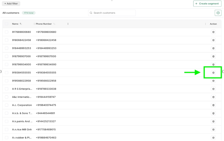Toggle the select-all header checkbox
Image resolution: width=224 pixels, height=141 pixels.
[6, 24]
